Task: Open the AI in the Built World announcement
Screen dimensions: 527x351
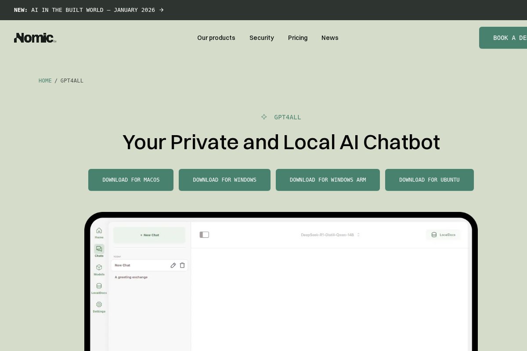Action: [x=93, y=10]
